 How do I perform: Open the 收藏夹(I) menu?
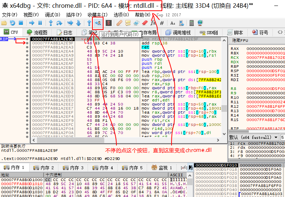coord(98,15)
